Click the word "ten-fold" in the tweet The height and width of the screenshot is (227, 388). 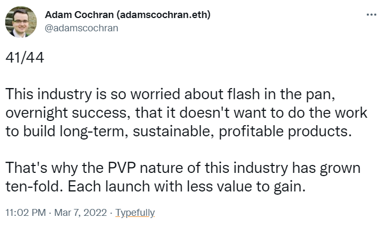27,185
